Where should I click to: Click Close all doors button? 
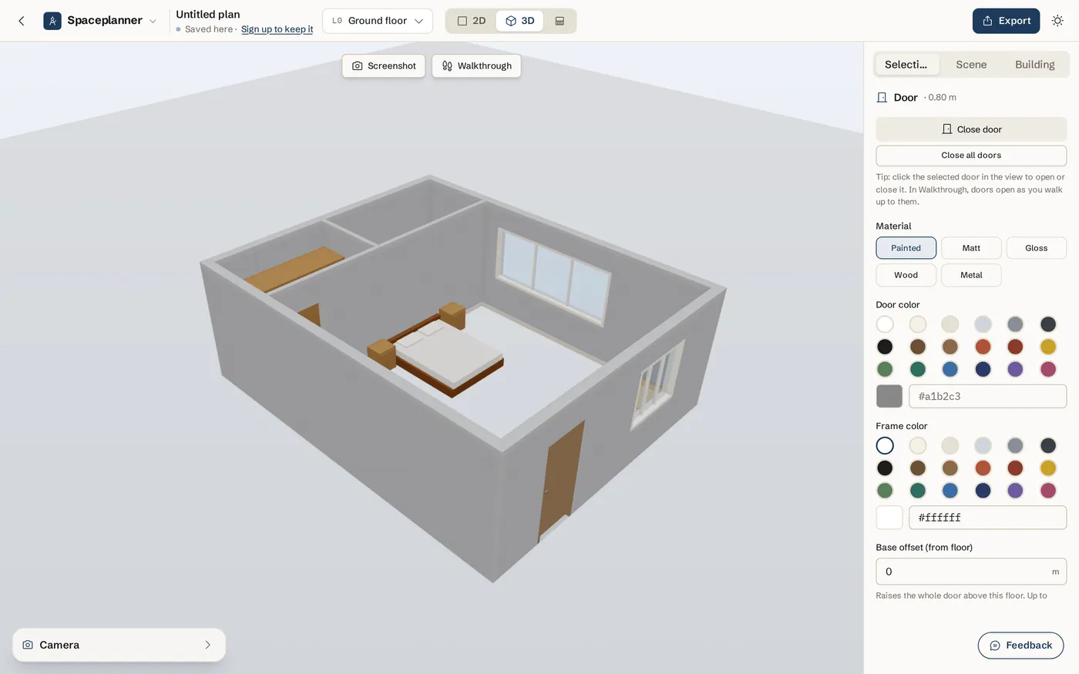971,156
